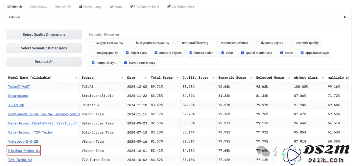Screen dimensions: 355x166
Task: Click the 84.62% quality score cell
Action: [x=199, y=105]
